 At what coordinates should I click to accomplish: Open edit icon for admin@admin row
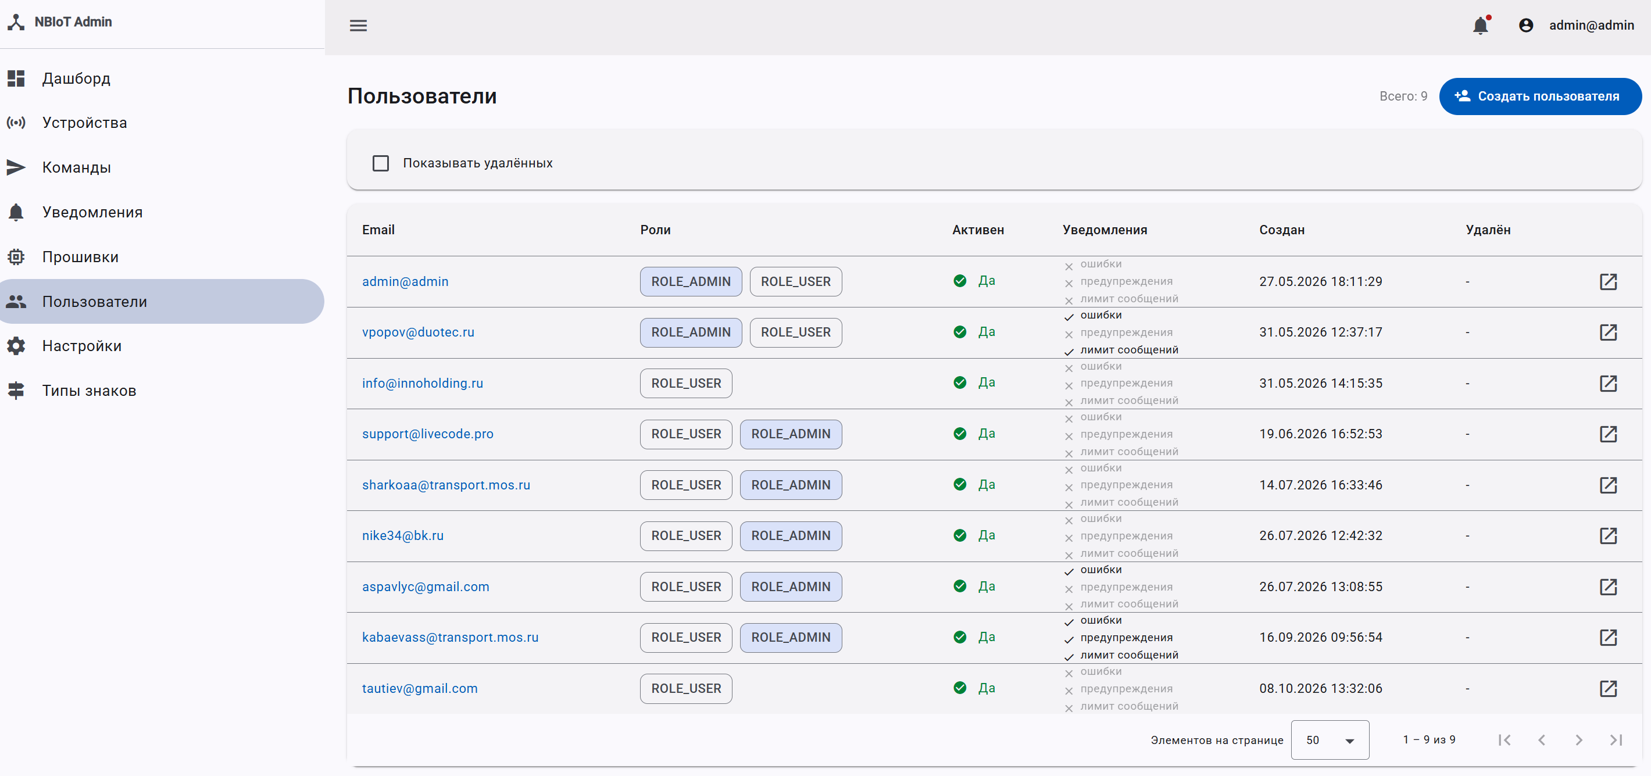click(x=1608, y=281)
